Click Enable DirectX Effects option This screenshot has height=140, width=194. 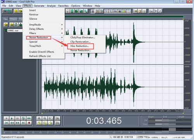(x=42, y=52)
